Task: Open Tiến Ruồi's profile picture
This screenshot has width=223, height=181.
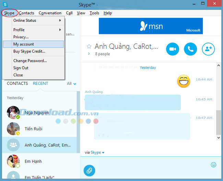Action: click(x=13, y=129)
